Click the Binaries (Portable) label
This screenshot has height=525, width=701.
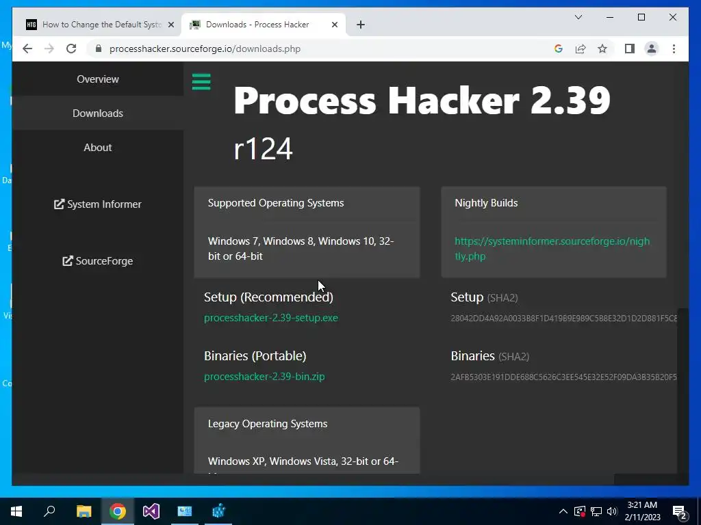(x=255, y=355)
